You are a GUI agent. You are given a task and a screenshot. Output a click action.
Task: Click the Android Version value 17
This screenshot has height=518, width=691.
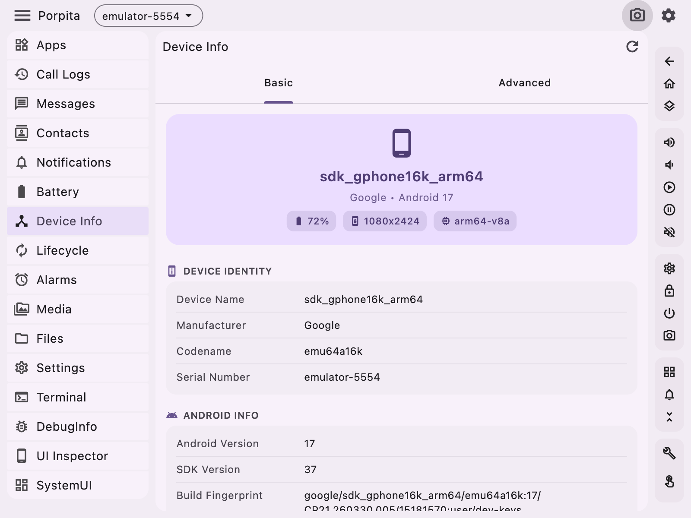(x=309, y=444)
